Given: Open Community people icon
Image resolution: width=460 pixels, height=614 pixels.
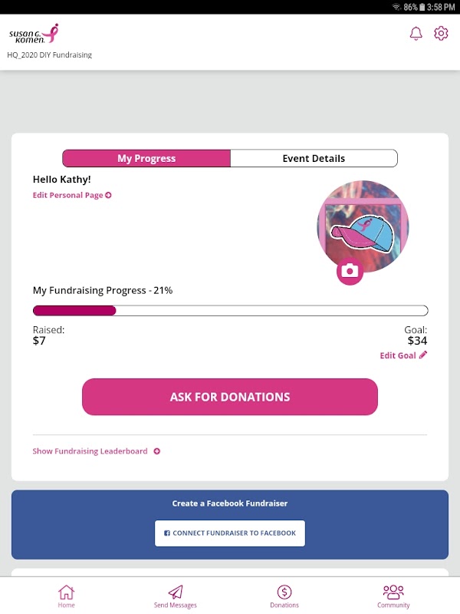Looking at the screenshot, I should [393, 592].
